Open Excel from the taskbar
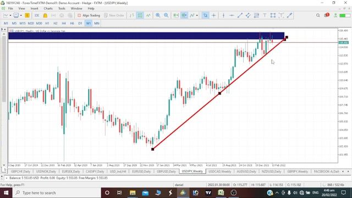The width and height of the screenshot is (352, 198). pyautogui.click(x=221, y=193)
